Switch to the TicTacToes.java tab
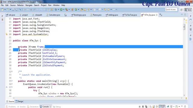 pyautogui.click(x=130, y=15)
